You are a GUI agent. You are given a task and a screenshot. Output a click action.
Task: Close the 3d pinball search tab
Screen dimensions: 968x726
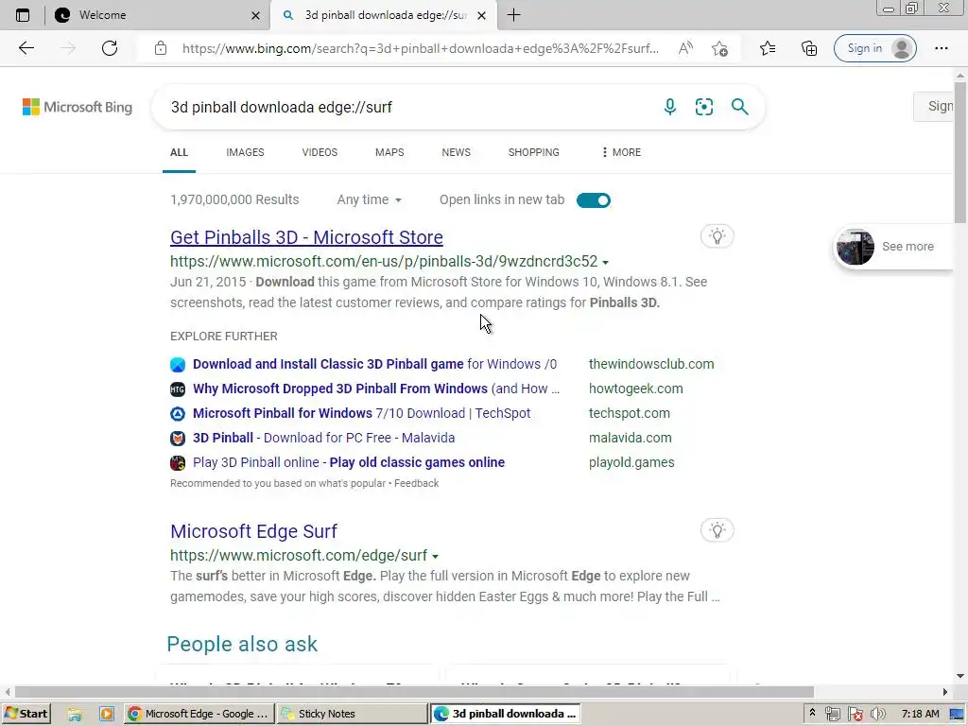[482, 15]
